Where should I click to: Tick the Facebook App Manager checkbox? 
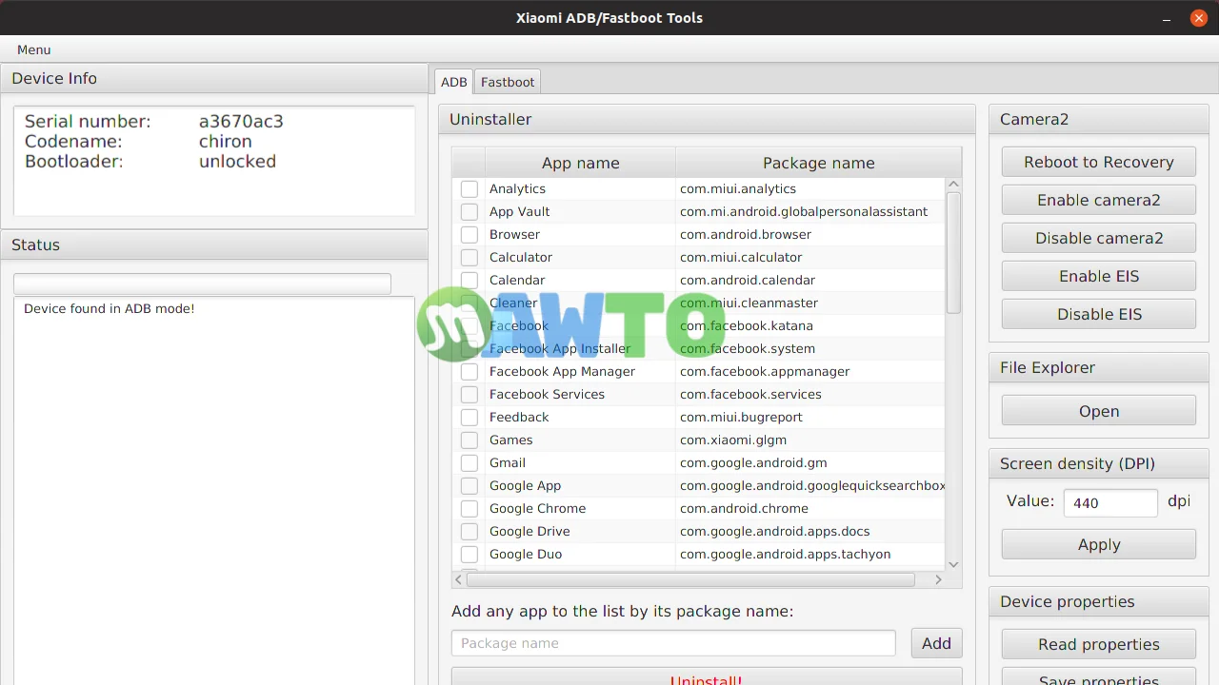470,371
